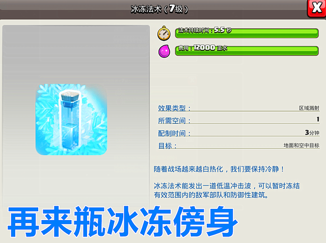
Task: Click the 随着战场越来越白热化 description line
Action: tap(219, 169)
